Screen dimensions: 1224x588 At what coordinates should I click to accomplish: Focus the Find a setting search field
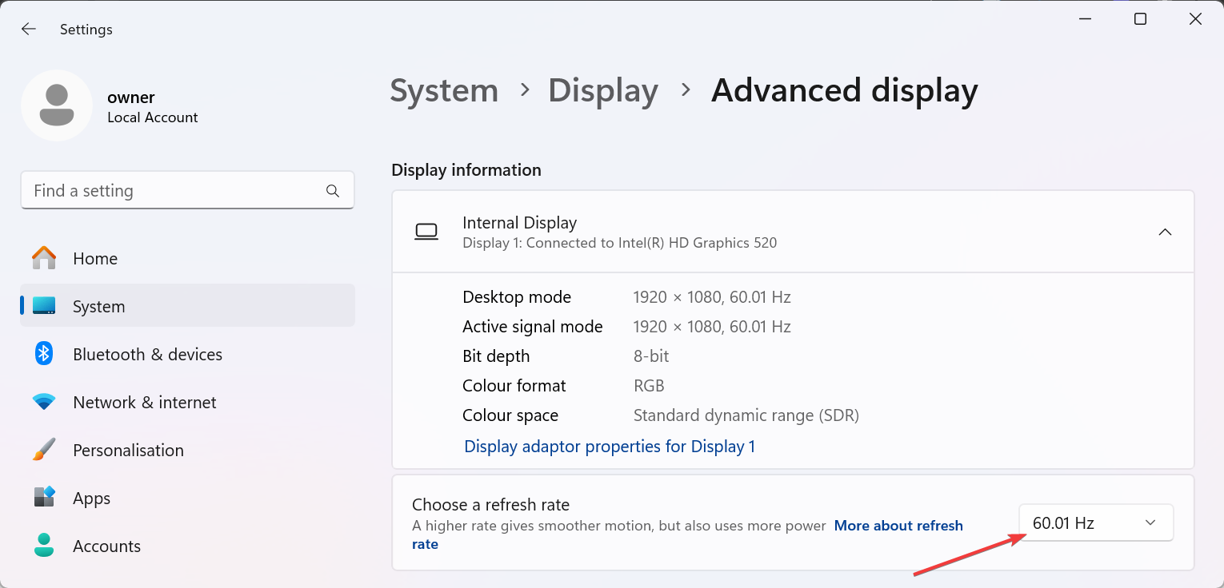[x=176, y=191]
